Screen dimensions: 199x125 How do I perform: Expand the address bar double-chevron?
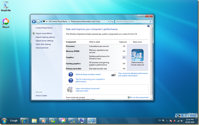pos(47,21)
